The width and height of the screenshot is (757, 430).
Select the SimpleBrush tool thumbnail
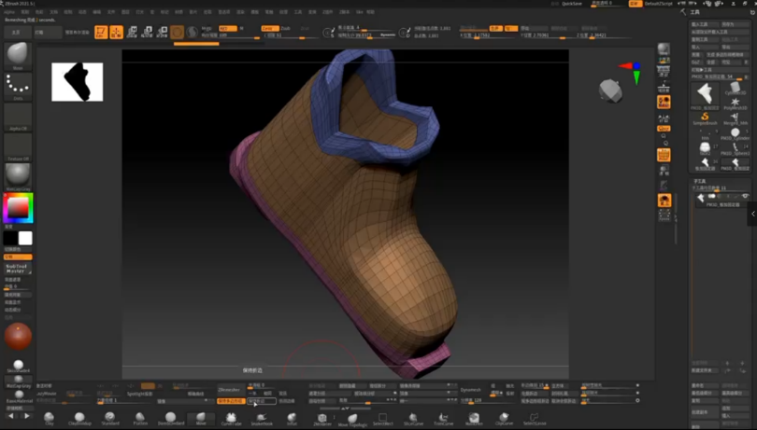point(705,117)
